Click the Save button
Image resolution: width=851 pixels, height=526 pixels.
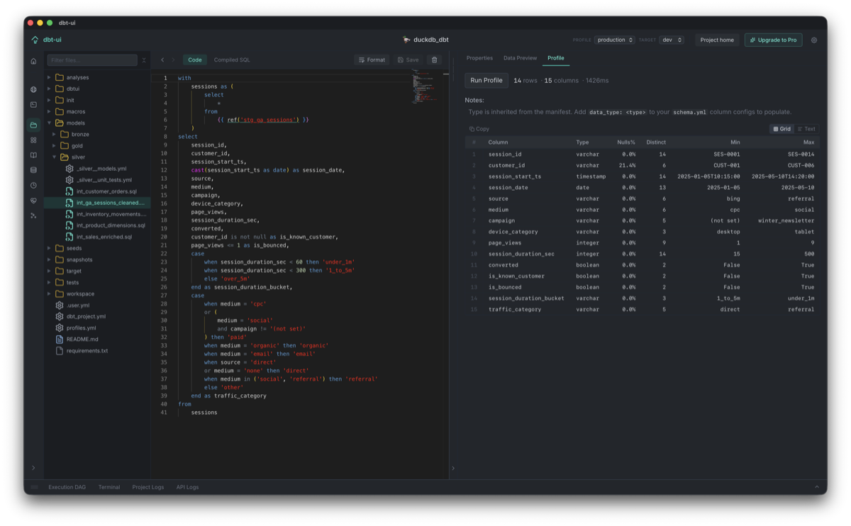(x=408, y=60)
